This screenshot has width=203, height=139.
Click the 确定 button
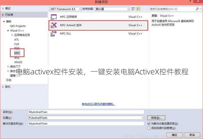coord(175,135)
